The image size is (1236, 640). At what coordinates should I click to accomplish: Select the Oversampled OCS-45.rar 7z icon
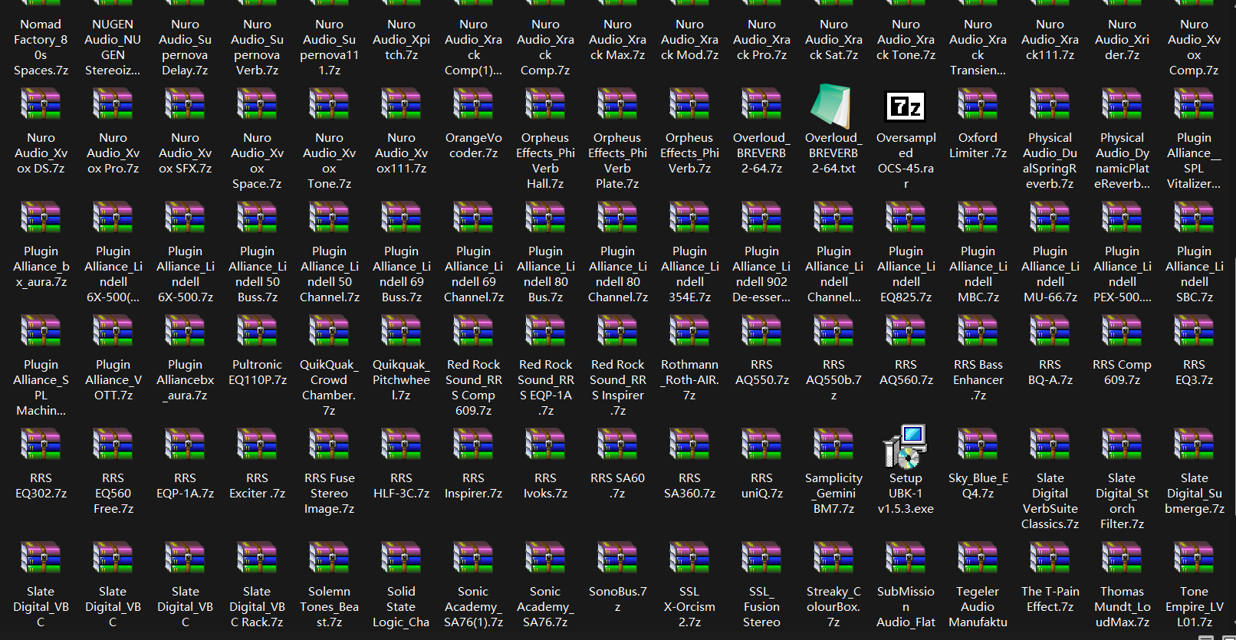click(x=906, y=106)
